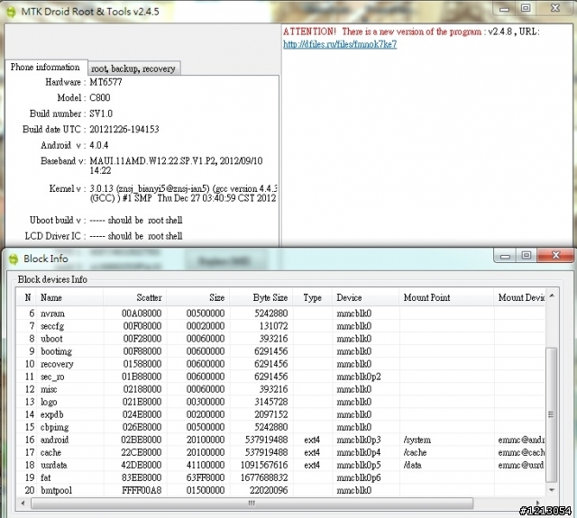Click the horizontal scroll left arrow

[x=23, y=503]
